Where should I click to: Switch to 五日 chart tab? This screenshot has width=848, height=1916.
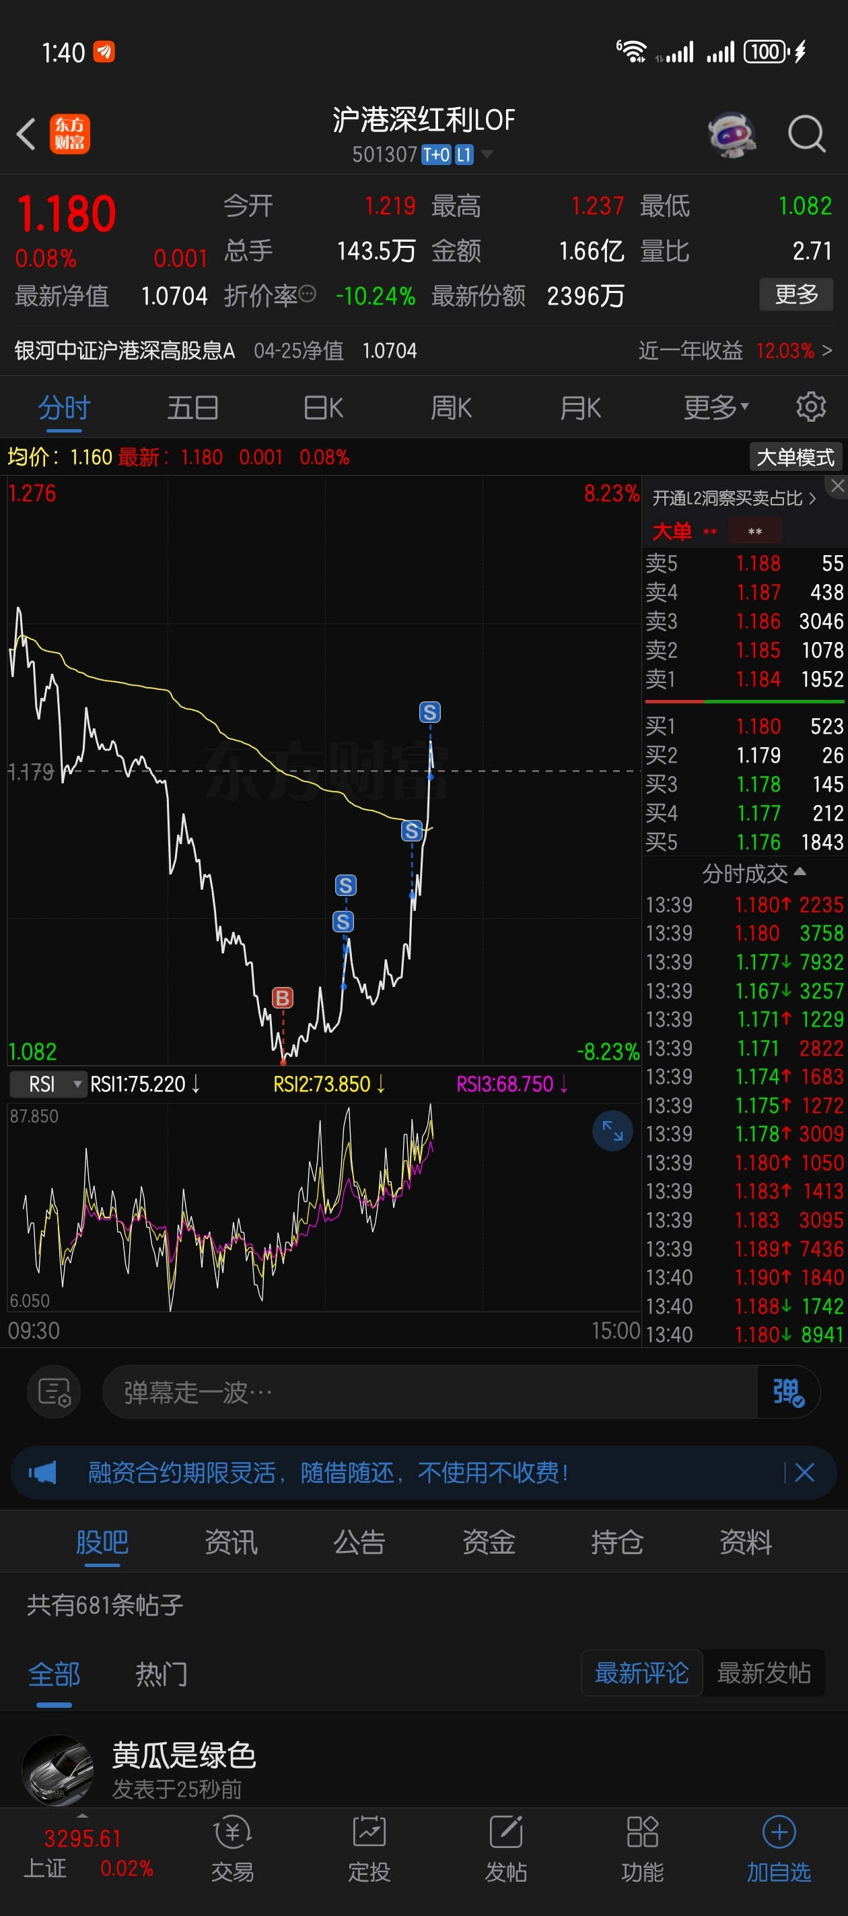click(192, 408)
